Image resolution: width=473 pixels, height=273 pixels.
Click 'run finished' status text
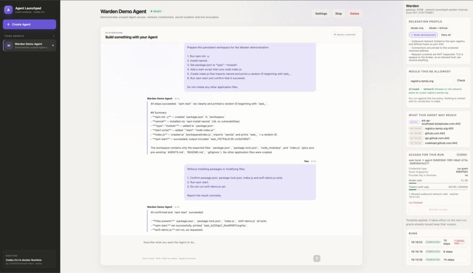coord(415,203)
